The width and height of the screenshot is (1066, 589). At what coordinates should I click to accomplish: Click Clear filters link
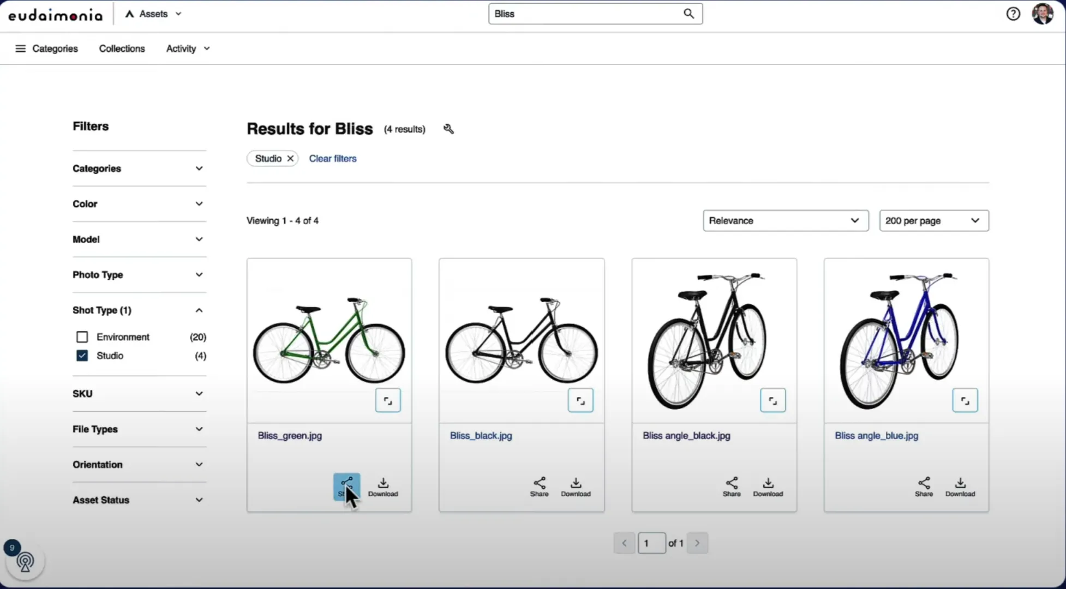[333, 159]
